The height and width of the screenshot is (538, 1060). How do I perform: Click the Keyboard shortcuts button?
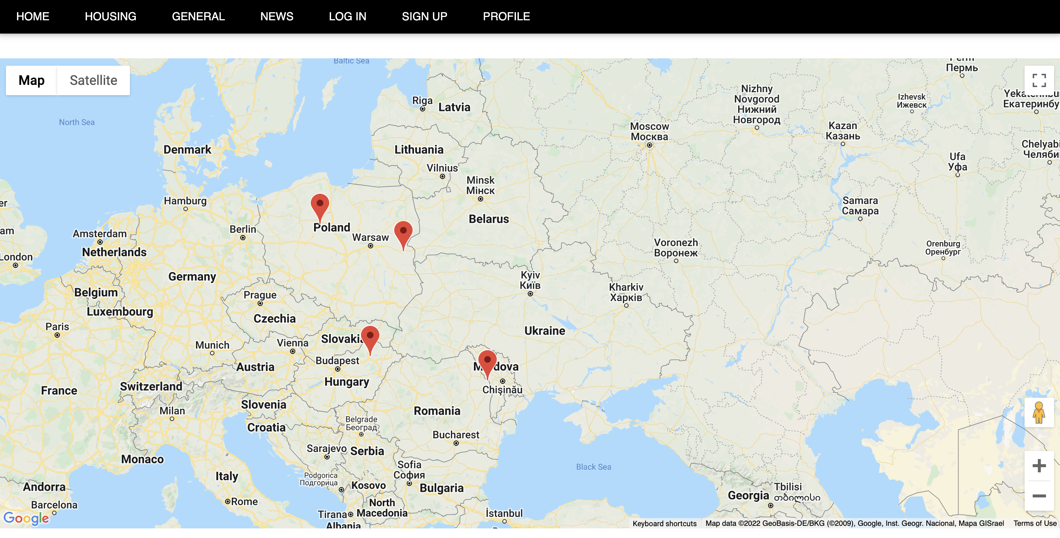(x=664, y=523)
